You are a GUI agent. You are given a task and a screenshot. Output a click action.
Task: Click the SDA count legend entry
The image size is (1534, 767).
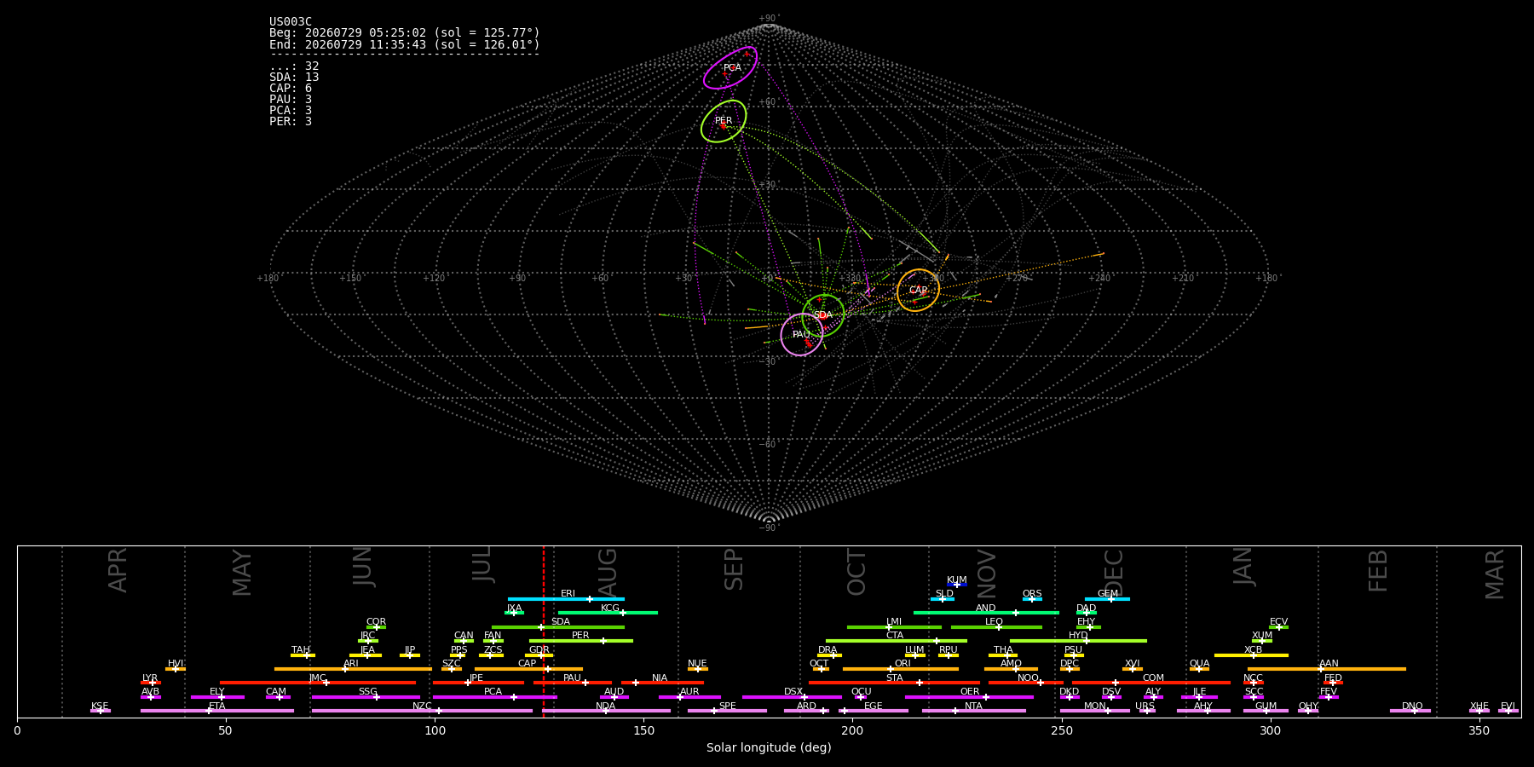click(294, 78)
